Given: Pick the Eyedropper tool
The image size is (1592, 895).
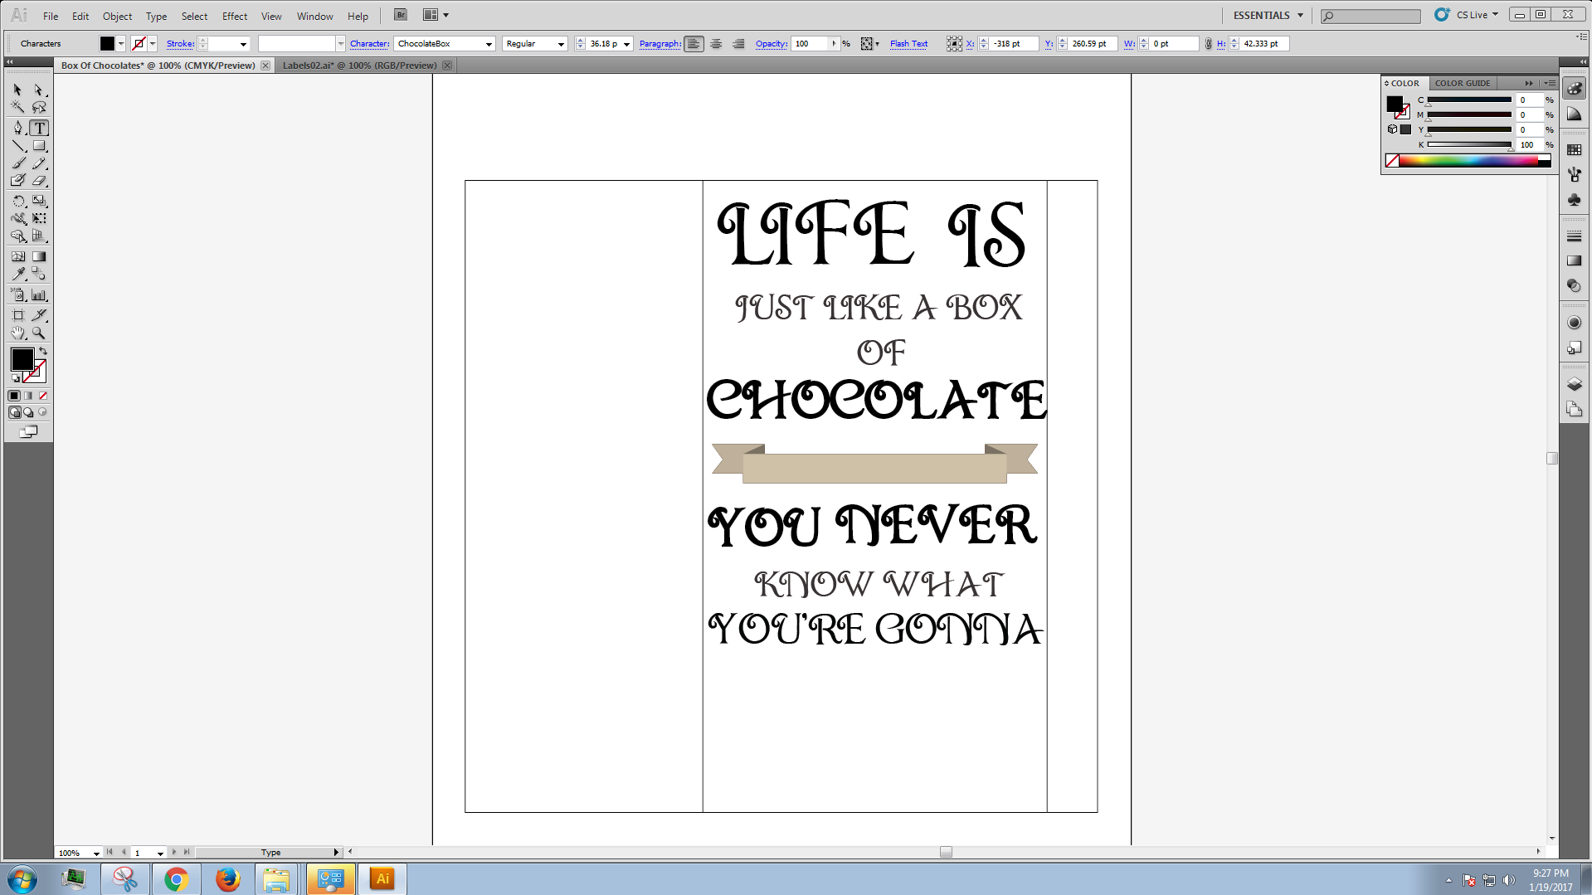Looking at the screenshot, I should coord(17,275).
